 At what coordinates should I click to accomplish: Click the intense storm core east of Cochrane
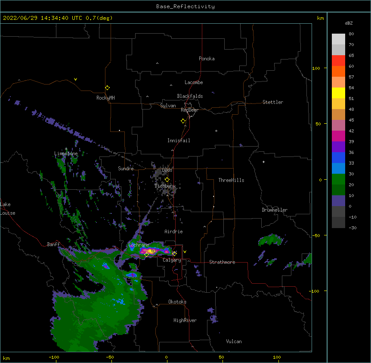(x=152, y=251)
